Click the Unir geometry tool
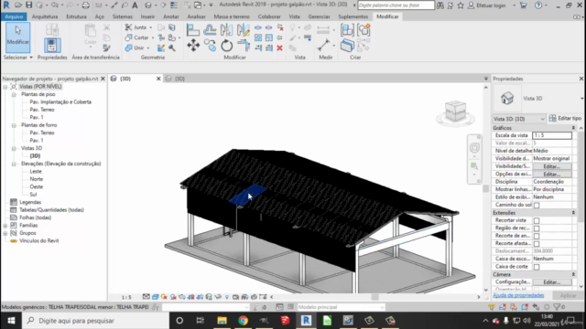The image size is (586, 329). click(x=135, y=48)
